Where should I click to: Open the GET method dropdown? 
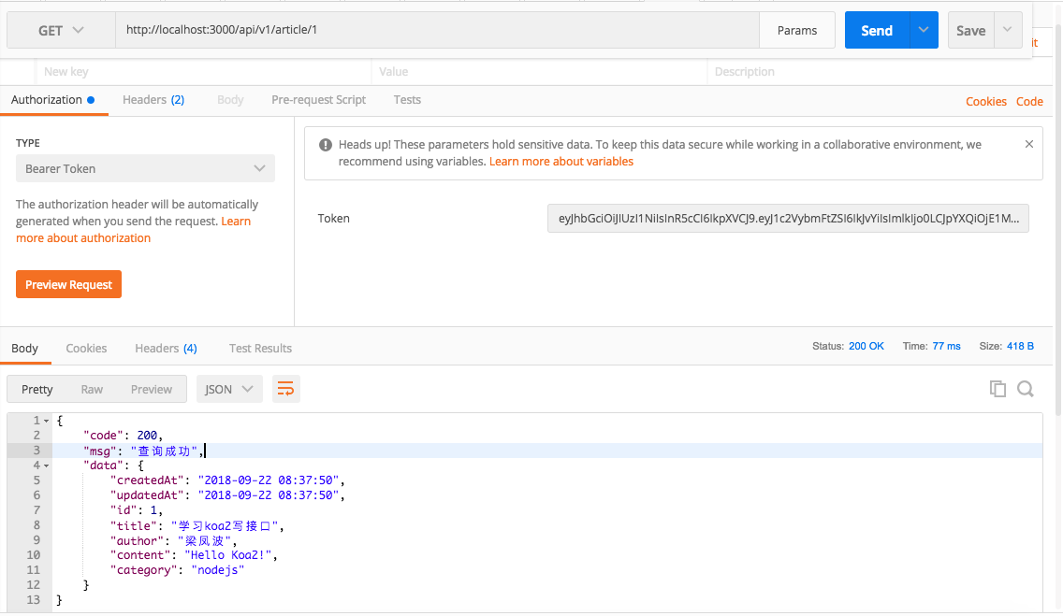pos(61,31)
